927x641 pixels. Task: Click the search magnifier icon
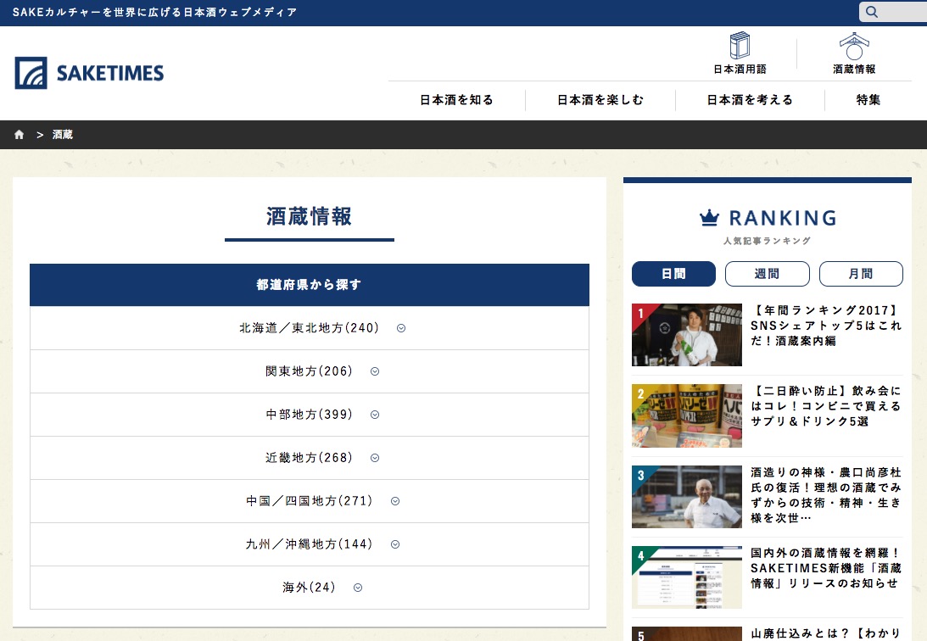click(871, 12)
